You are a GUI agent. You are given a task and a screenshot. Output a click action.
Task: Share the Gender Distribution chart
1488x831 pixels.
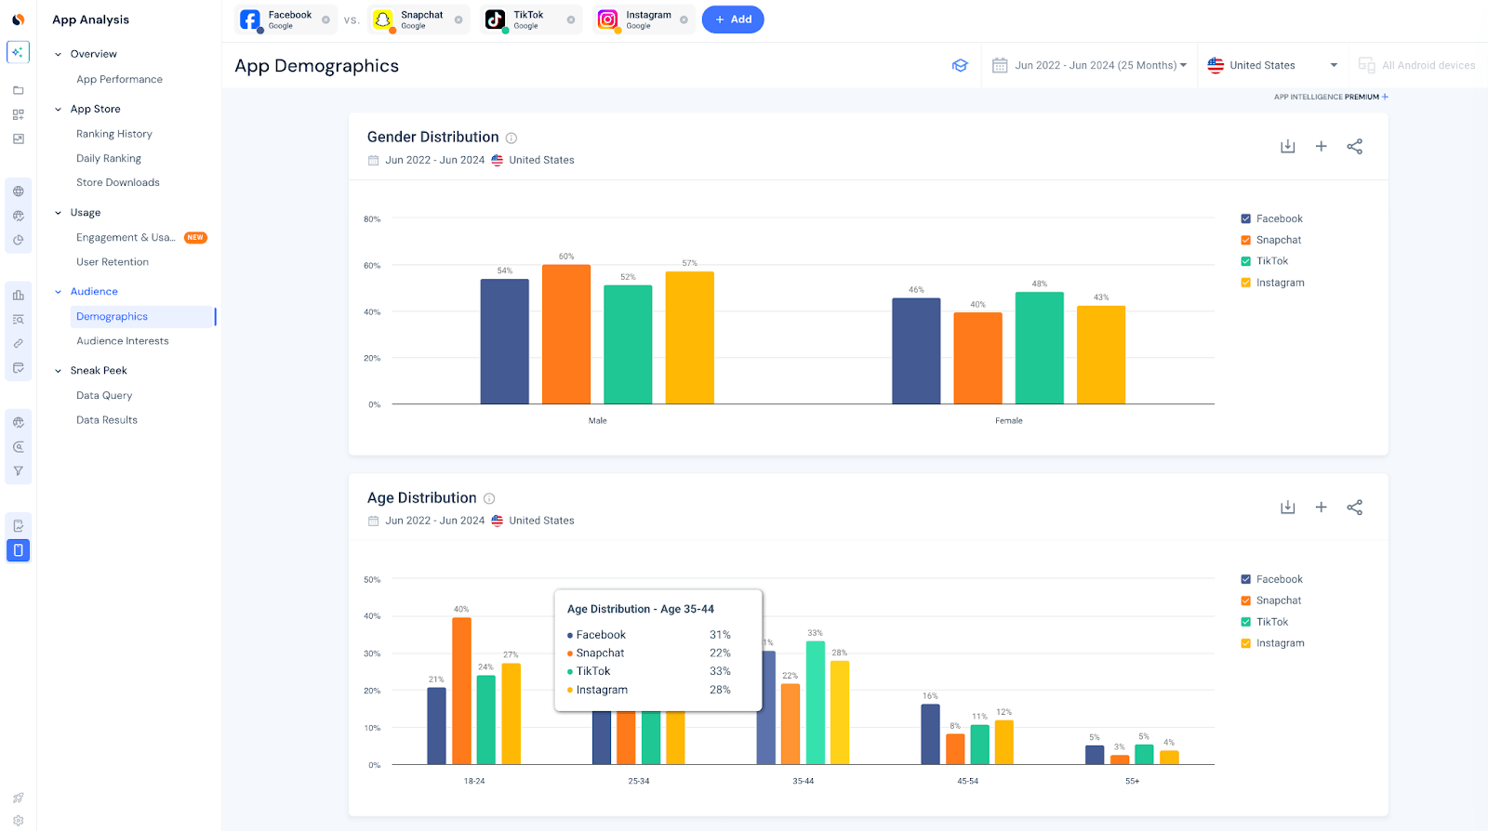[x=1354, y=147]
